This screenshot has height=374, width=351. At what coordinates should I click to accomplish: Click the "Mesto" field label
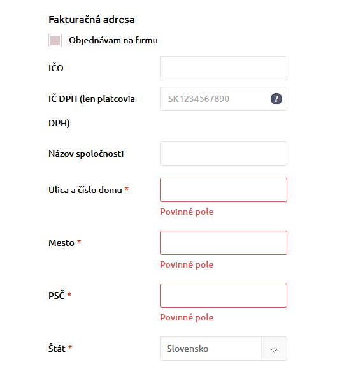tap(61, 243)
